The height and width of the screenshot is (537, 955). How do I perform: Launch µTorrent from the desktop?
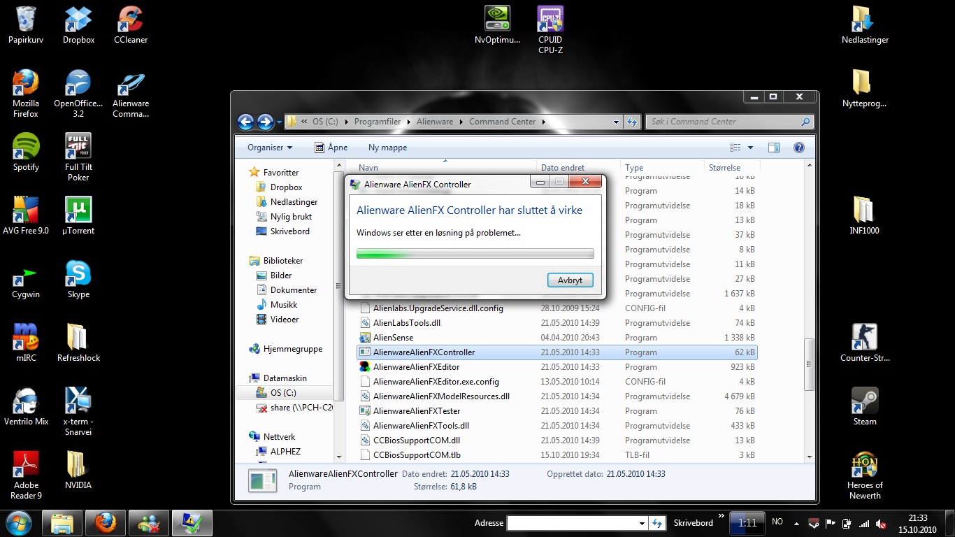(x=78, y=215)
